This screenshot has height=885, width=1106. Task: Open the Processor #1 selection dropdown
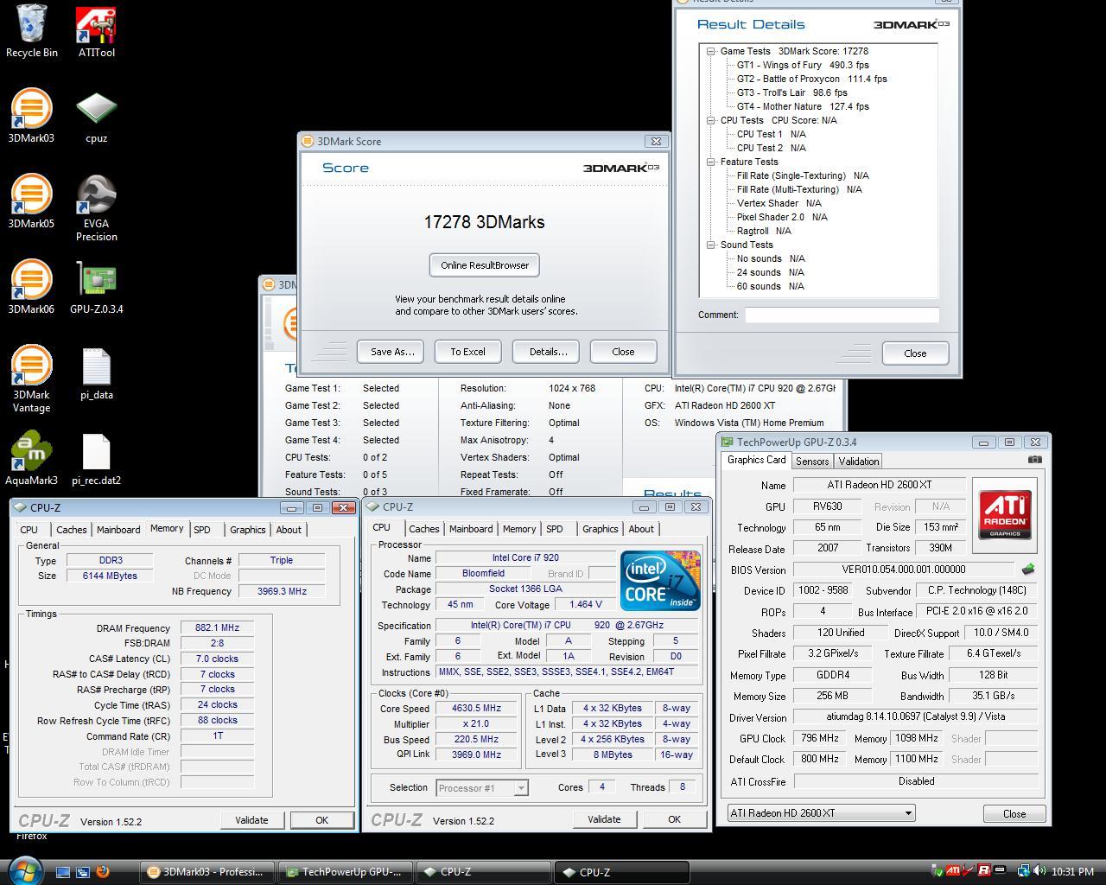[482, 787]
